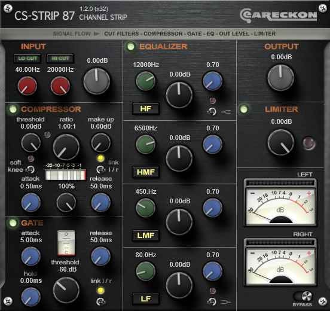This screenshot has height=311, width=330.
Task: Click the HMF band button
Action: (x=145, y=172)
